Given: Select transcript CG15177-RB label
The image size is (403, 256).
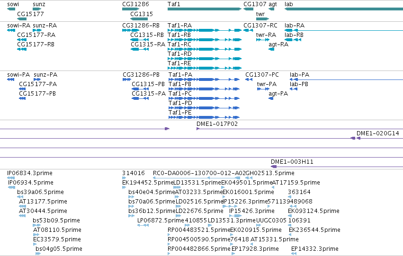Looking at the screenshot, I should 36,44.
